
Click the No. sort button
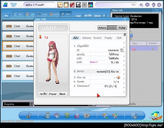tap(6, 16)
